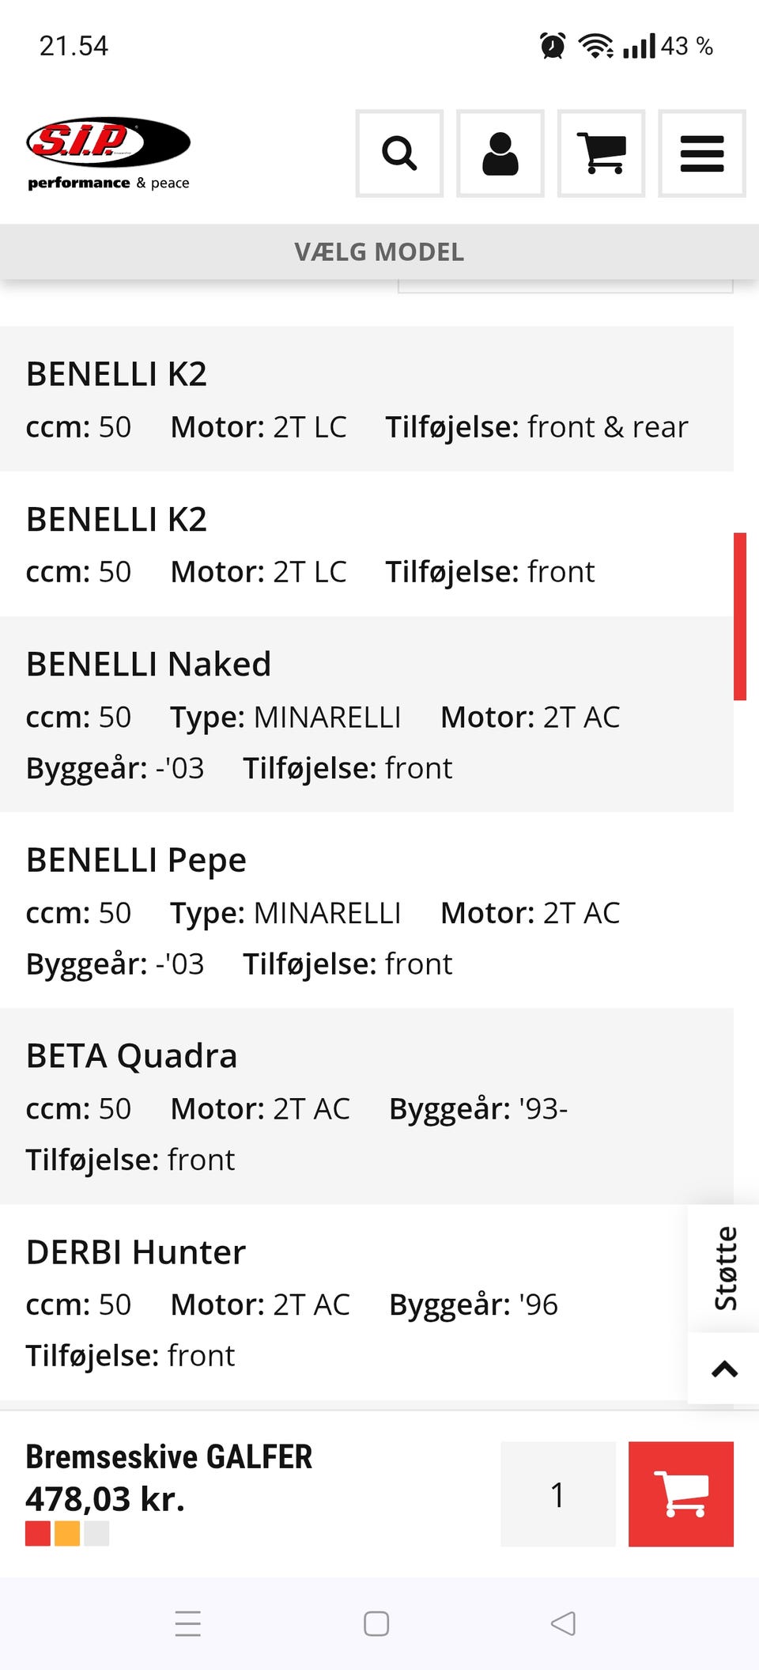Open the search icon in header

pos(399,153)
